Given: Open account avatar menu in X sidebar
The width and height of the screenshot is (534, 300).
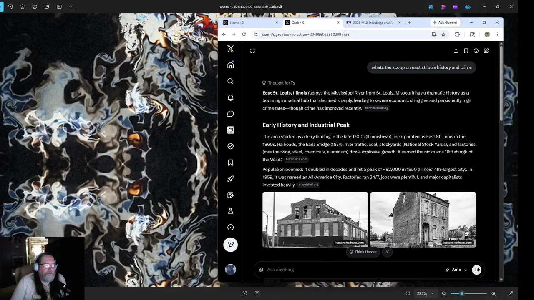Looking at the screenshot, I should 230,270.
